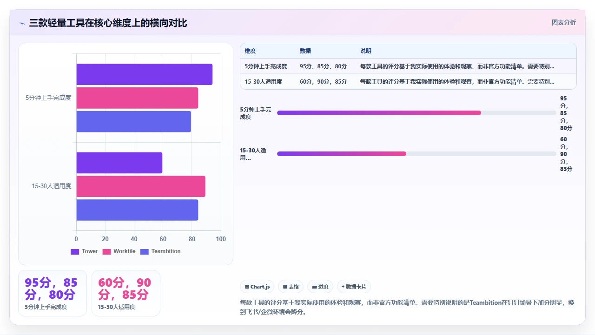Click the Teambition bar for 5分钟上手完成度

click(x=133, y=121)
